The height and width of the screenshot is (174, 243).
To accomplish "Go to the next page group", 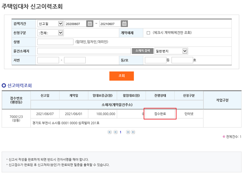I will (128, 132).
